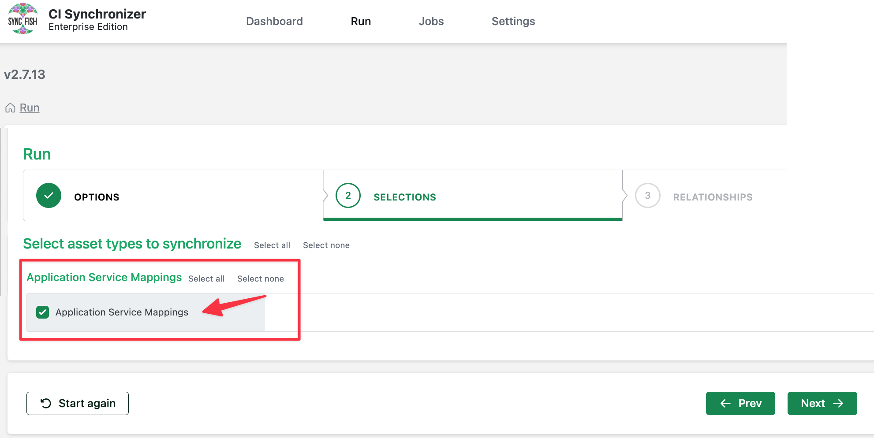Viewport: 874px width, 438px height.
Task: Open the Dashboard menu item
Action: pos(274,21)
